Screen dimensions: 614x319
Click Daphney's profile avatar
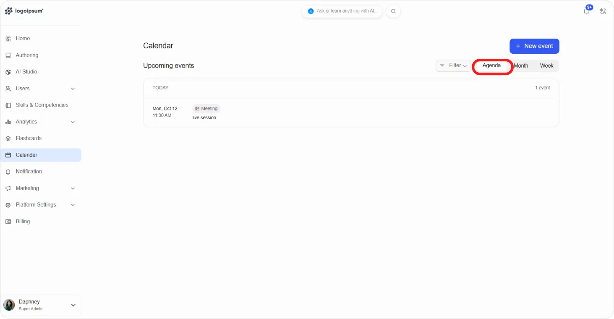pyautogui.click(x=9, y=305)
